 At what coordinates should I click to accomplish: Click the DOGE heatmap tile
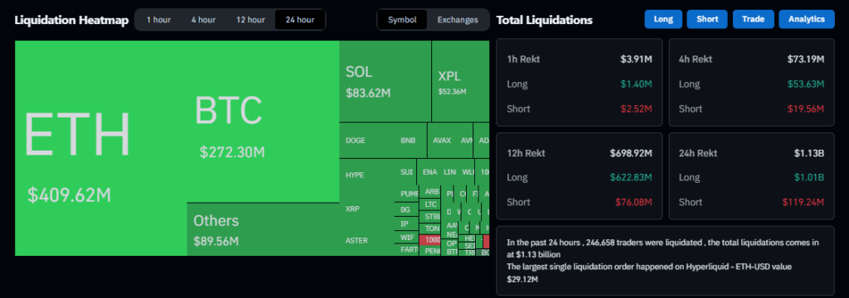368,141
